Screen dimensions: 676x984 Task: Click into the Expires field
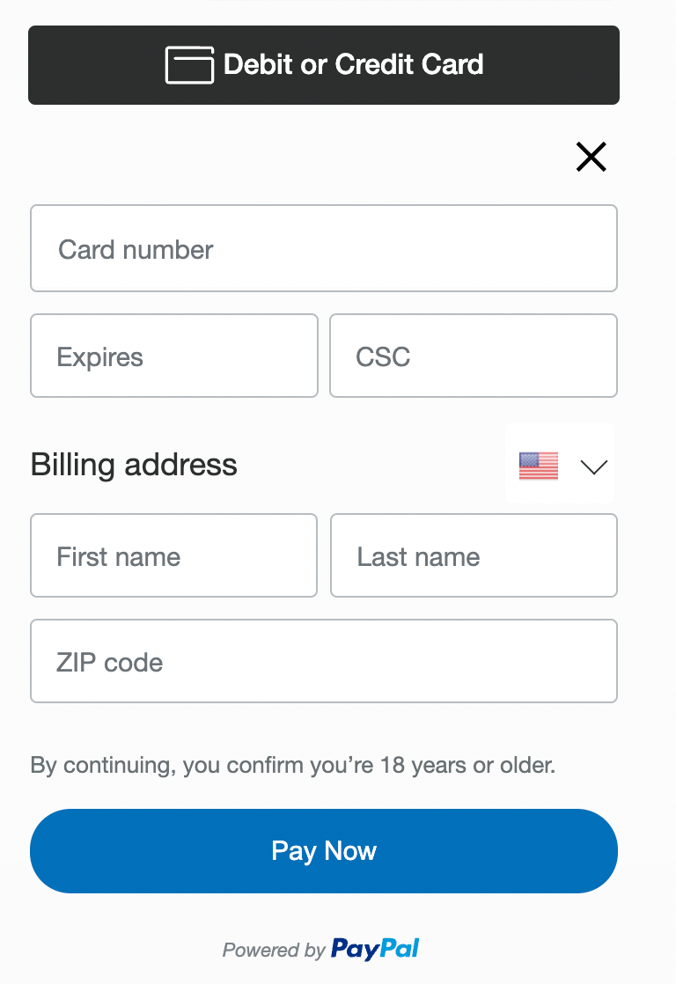174,356
